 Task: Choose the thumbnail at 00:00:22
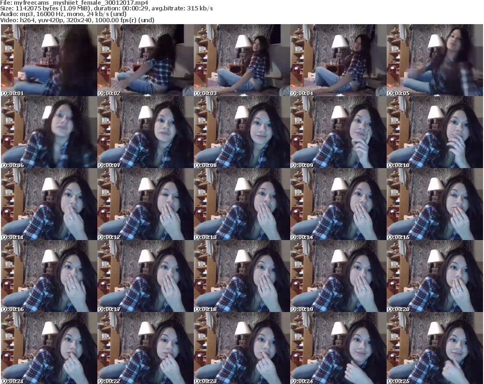[146, 348]
